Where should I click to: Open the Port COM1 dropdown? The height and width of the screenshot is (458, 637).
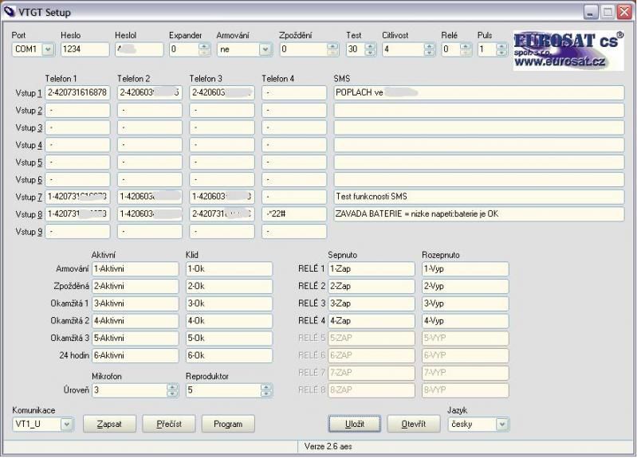click(x=47, y=49)
